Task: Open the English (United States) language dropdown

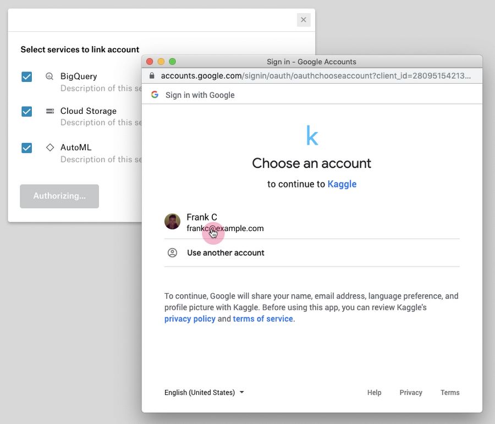Action: (204, 393)
